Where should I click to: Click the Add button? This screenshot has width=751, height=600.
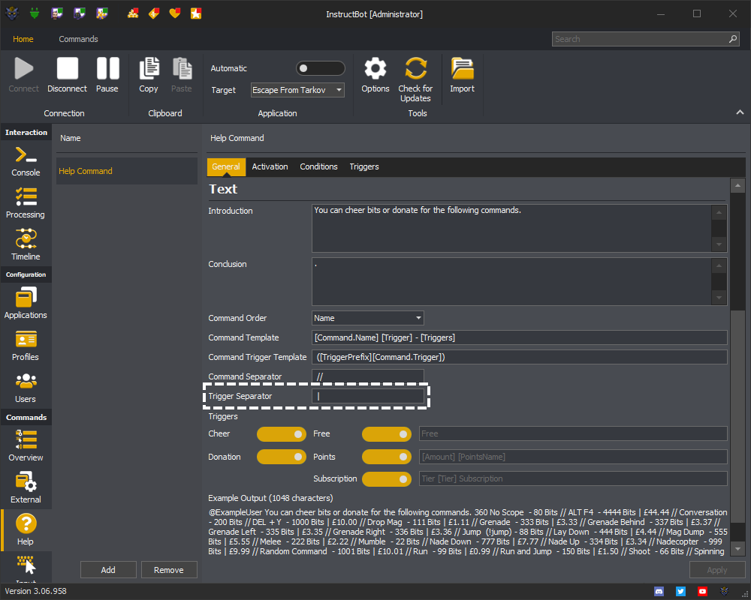[x=108, y=570]
